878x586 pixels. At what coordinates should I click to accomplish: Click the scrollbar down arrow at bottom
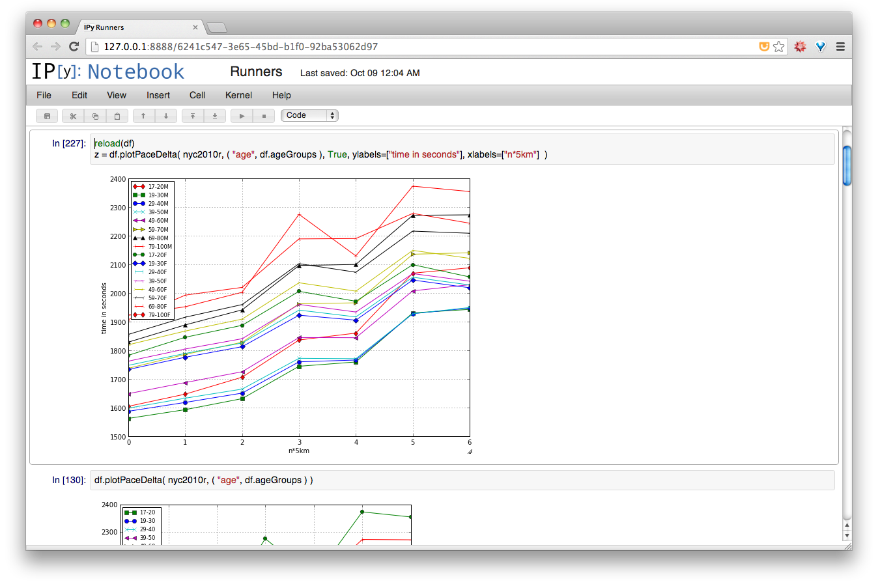click(x=847, y=535)
